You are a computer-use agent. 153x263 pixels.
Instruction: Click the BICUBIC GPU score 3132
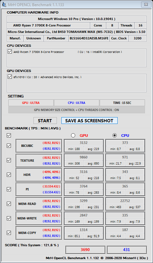84,143
